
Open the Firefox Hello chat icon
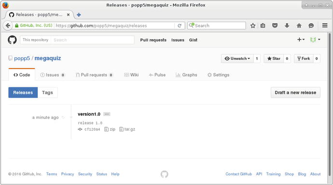[311, 26]
